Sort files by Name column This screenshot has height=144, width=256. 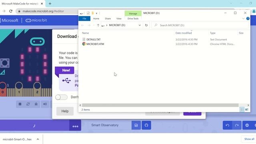(x=85, y=33)
